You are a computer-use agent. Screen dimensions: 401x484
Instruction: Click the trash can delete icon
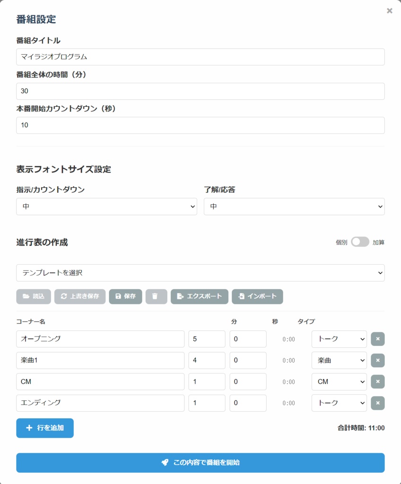(156, 297)
